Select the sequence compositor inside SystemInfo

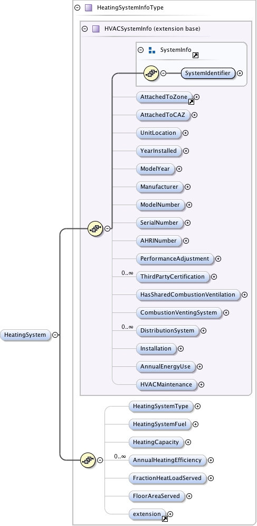151,73
